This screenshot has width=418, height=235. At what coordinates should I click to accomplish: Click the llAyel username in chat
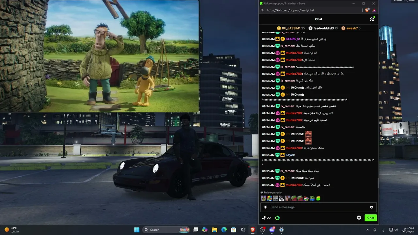(x=290, y=155)
